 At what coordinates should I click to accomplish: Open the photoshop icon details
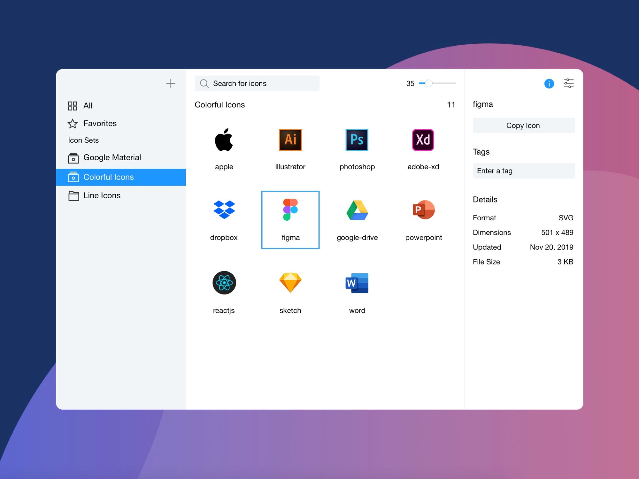coord(357,140)
